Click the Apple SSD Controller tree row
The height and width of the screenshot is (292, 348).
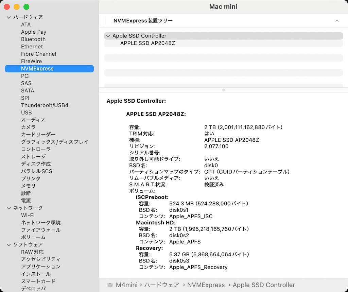(224, 36)
